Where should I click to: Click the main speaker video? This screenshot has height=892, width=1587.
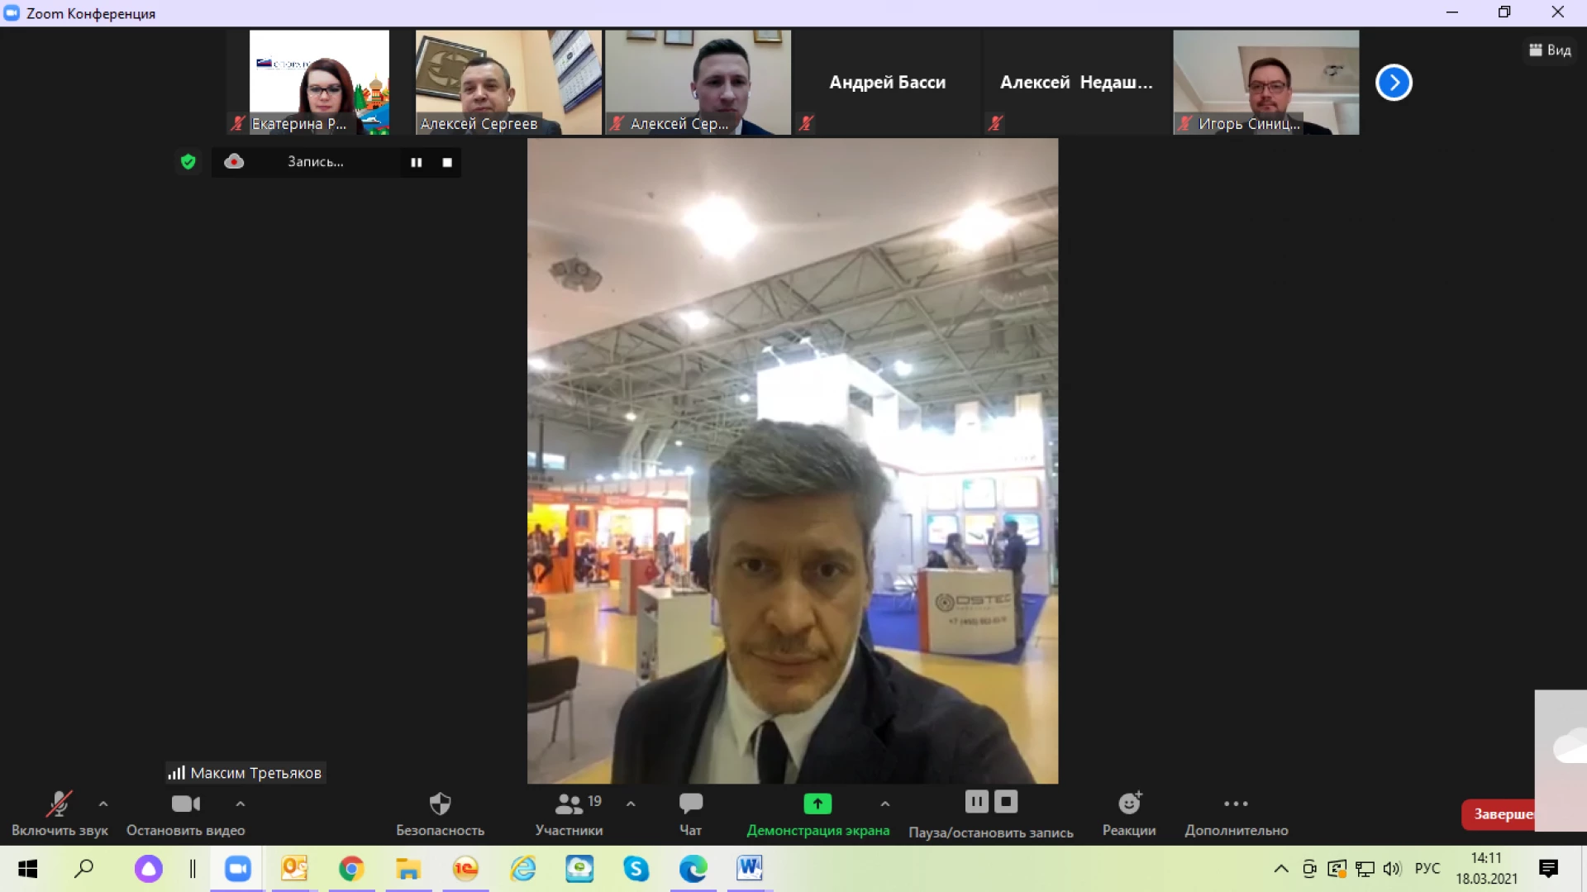pyautogui.click(x=793, y=460)
